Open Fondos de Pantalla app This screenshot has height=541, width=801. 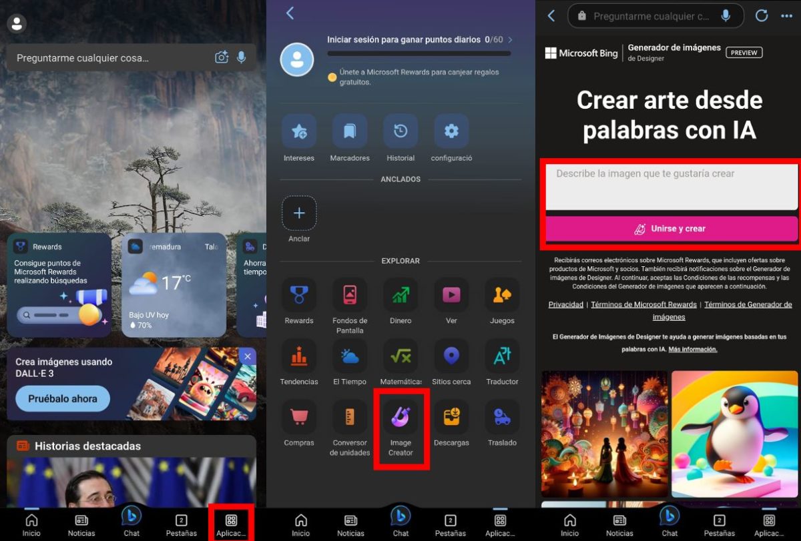[x=350, y=306]
